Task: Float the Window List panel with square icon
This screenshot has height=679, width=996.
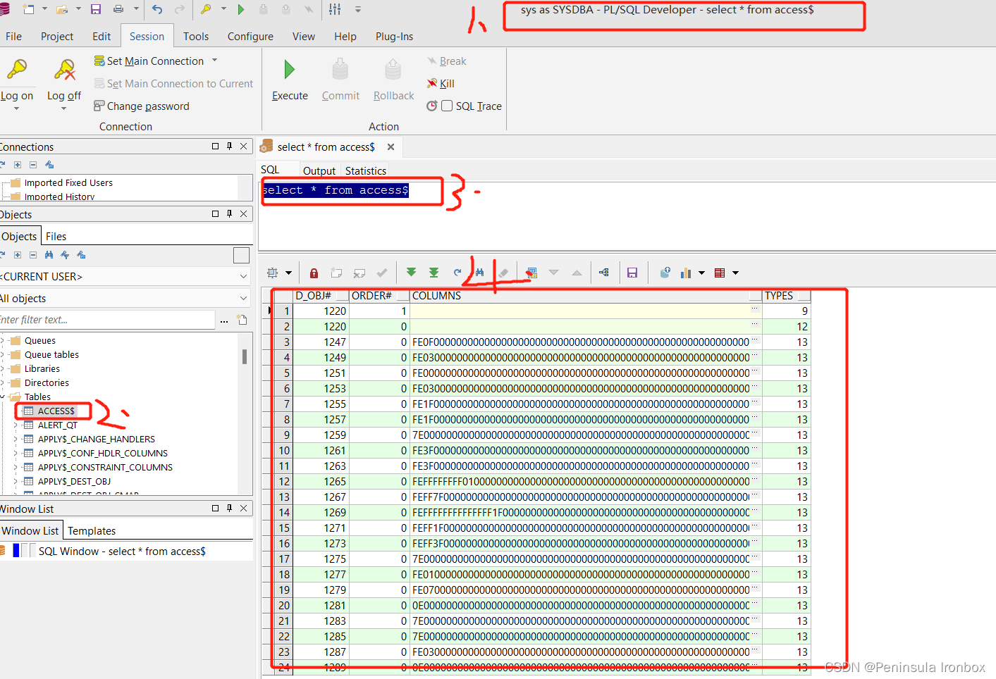Action: tap(215, 508)
